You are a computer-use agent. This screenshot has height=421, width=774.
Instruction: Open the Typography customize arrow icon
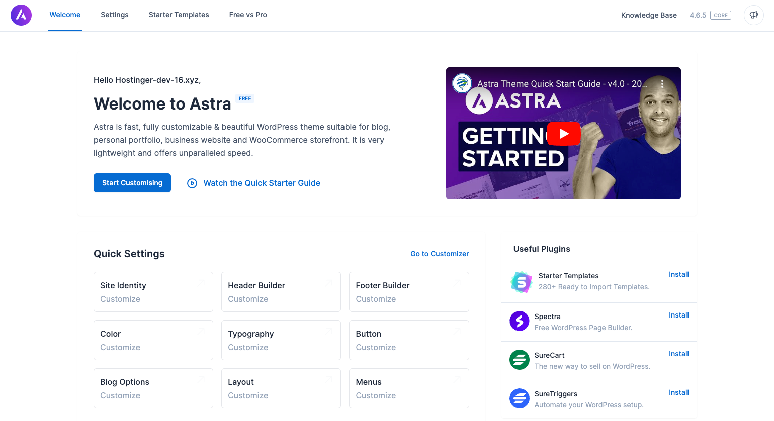click(330, 332)
